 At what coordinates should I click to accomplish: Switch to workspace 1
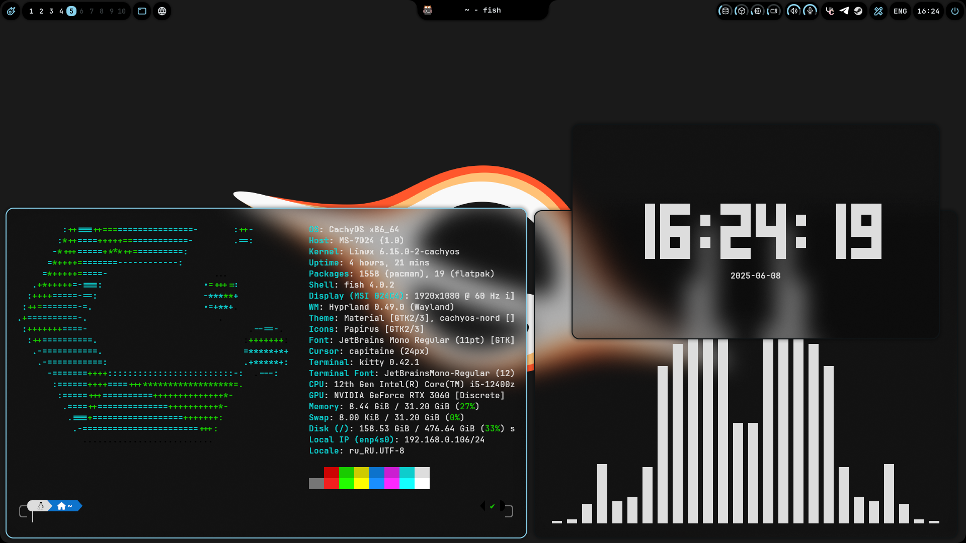(x=31, y=11)
